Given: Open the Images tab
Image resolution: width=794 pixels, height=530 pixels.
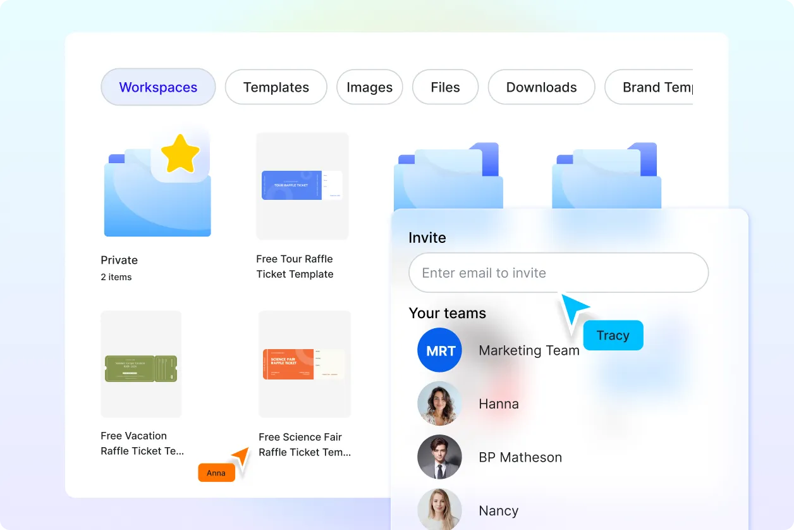Looking at the screenshot, I should pyautogui.click(x=369, y=87).
